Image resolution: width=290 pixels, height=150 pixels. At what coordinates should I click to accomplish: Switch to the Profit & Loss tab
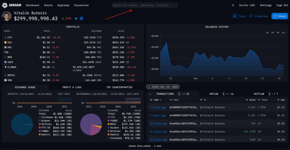72,87
